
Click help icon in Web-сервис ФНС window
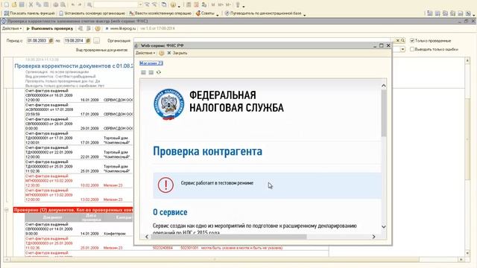162,53
